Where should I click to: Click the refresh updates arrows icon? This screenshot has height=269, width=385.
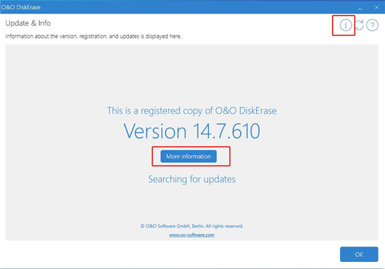(359, 26)
